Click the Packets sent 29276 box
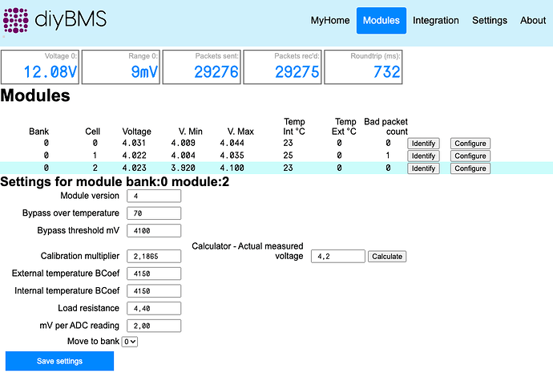Screen dimensions: 553x373 pos(201,67)
